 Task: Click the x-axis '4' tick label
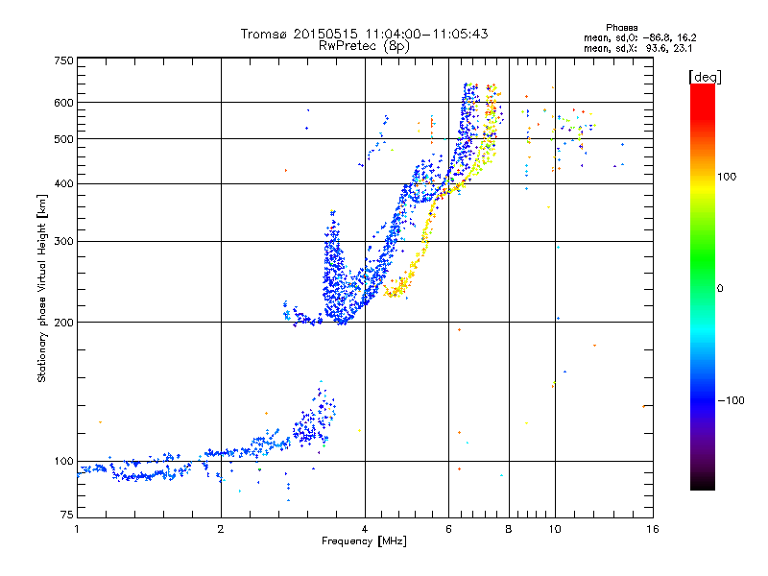pyautogui.click(x=365, y=529)
